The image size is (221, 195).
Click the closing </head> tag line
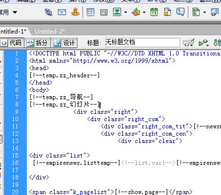tap(40, 83)
